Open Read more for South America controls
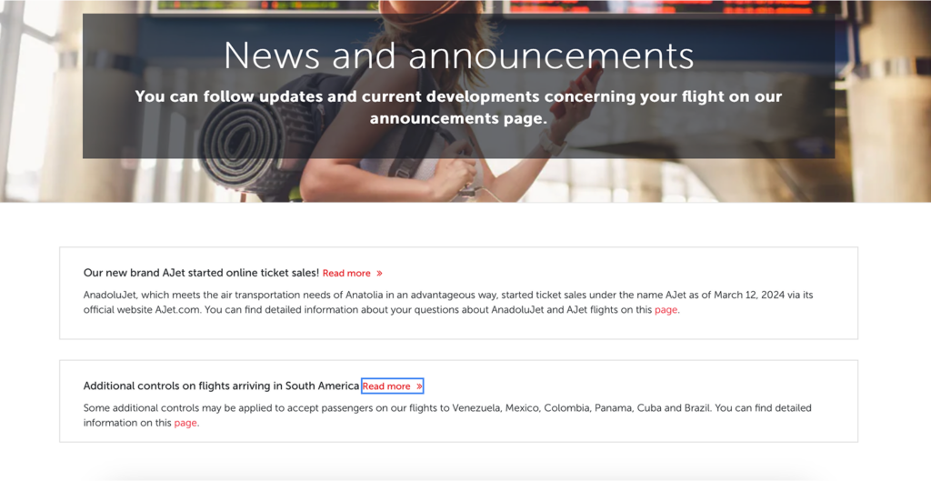Viewport: 931px width, 481px height. [x=386, y=386]
